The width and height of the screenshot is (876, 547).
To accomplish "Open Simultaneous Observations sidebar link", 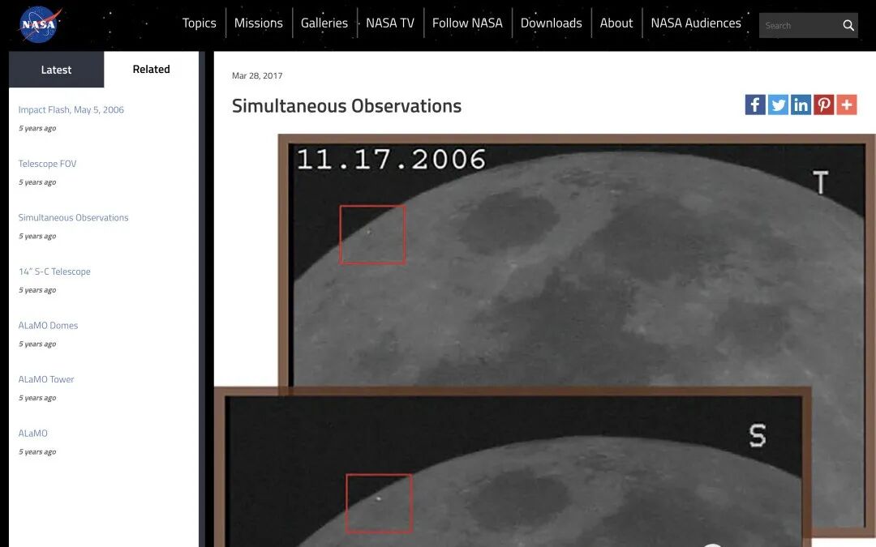I will pyautogui.click(x=73, y=218).
